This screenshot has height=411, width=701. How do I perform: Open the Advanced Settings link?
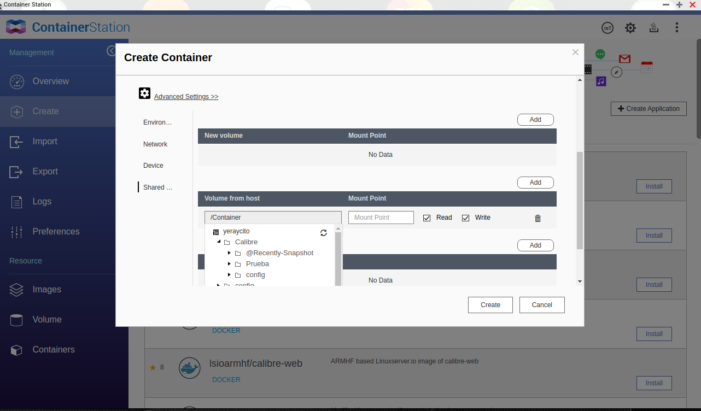click(x=186, y=97)
